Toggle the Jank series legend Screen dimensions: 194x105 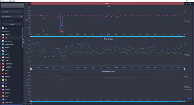187,22
